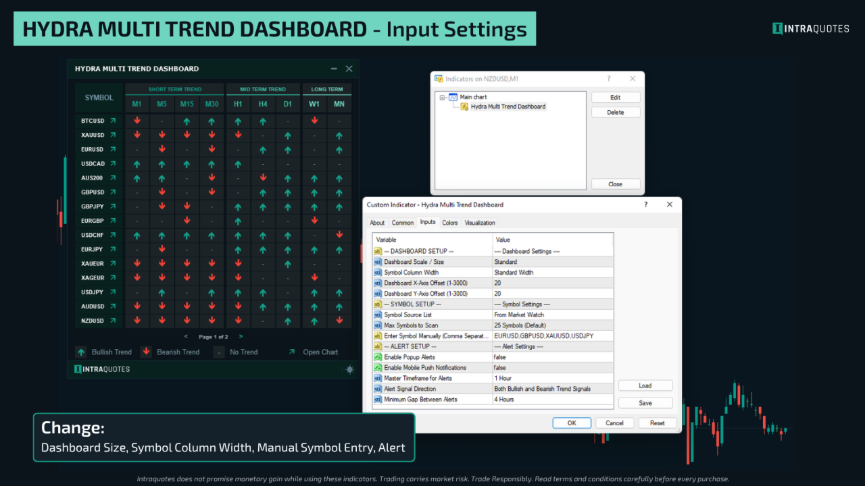Open the GBPUSD chart using its arrow icon
Screen dimensions: 865x486
click(x=113, y=192)
